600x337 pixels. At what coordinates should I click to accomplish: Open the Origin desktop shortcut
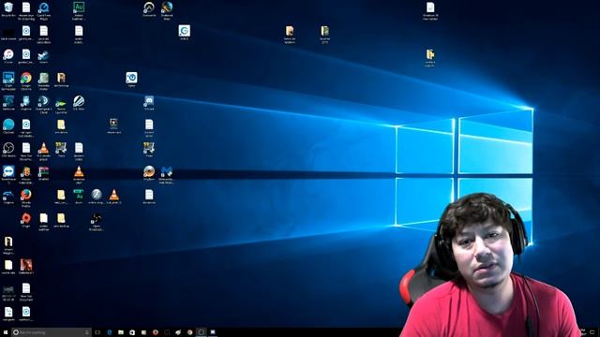[x=26, y=220]
